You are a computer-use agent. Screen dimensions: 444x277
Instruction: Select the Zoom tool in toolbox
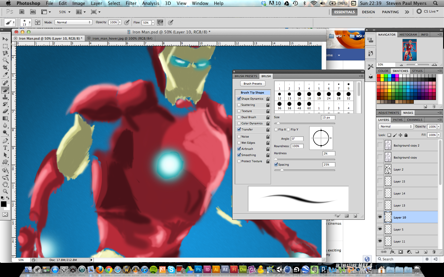point(5,191)
